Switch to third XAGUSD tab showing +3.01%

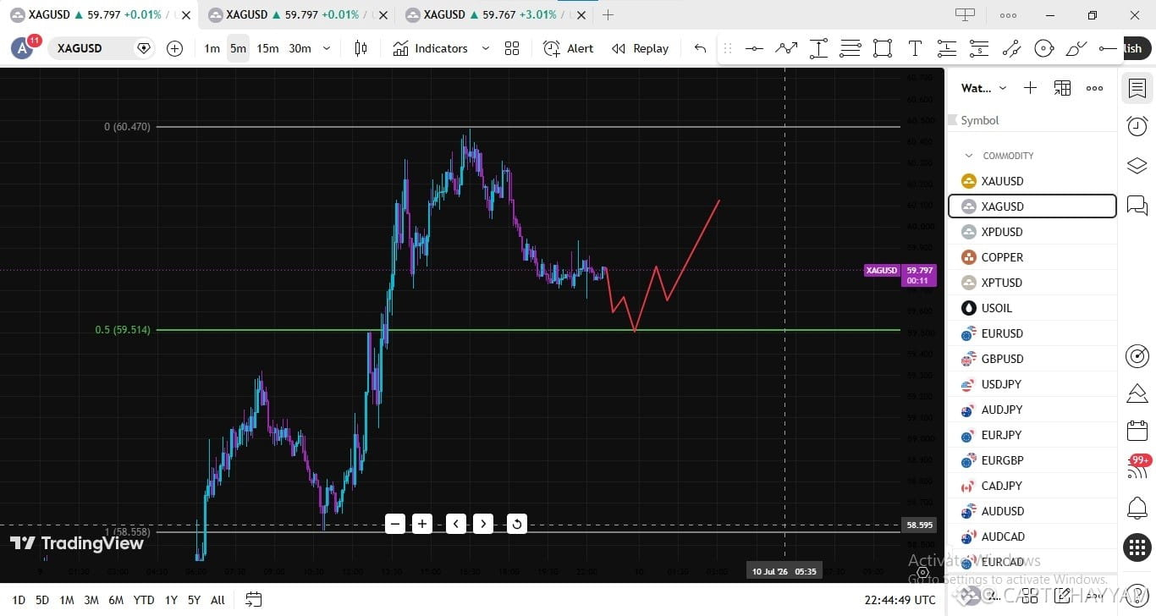[495, 14]
